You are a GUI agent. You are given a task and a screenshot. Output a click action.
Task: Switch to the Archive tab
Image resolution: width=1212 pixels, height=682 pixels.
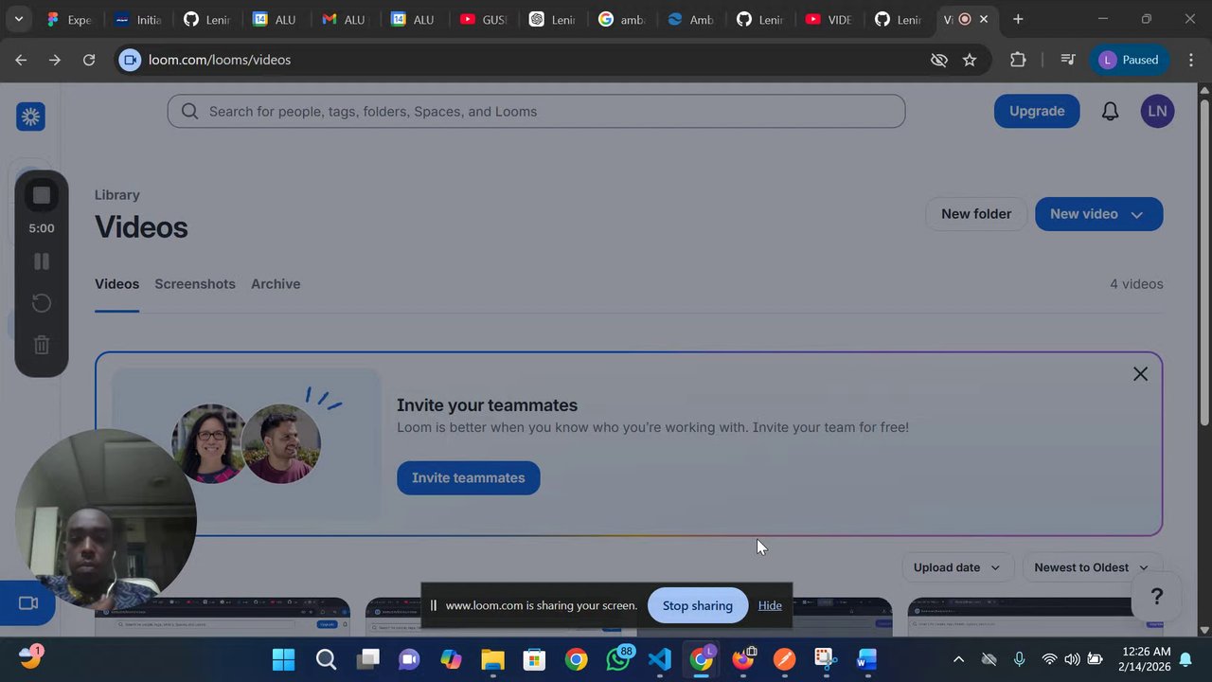[276, 284]
